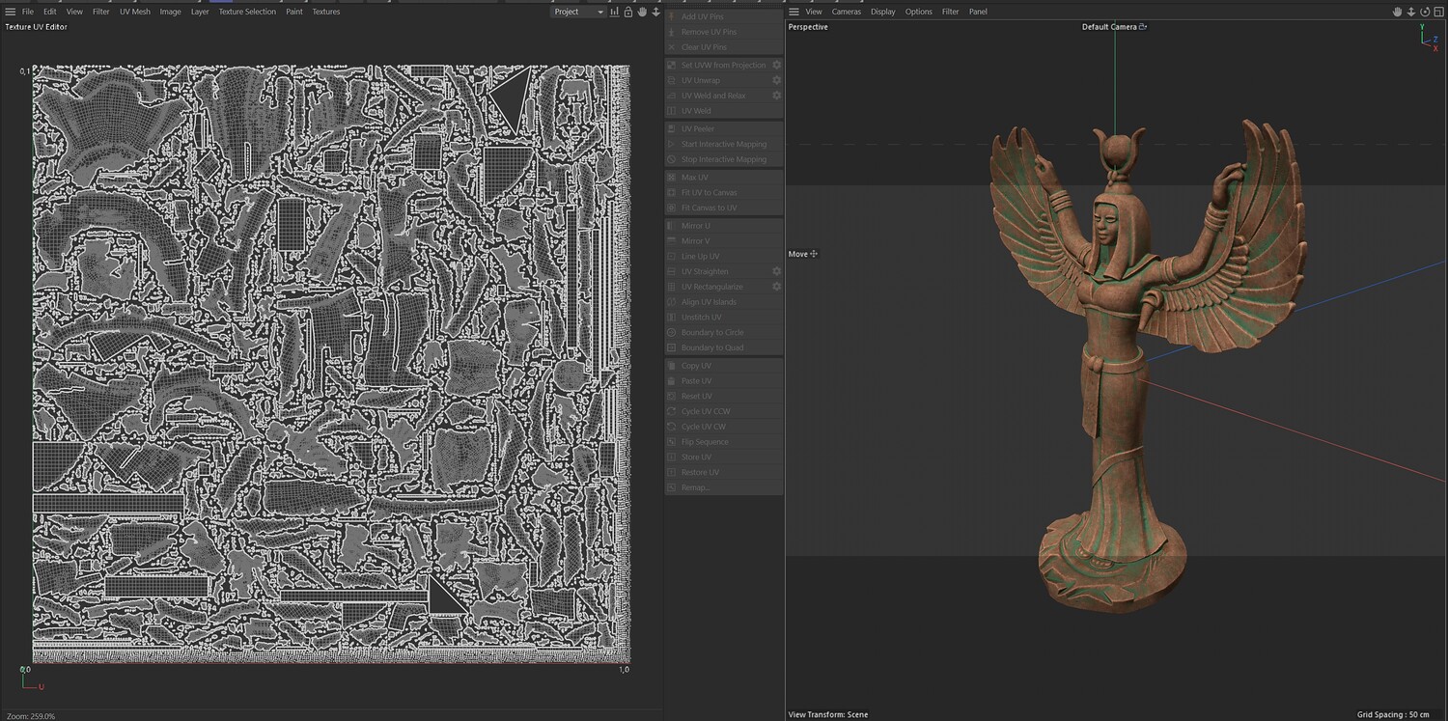Open the UV editor hamburger menu

(11, 12)
